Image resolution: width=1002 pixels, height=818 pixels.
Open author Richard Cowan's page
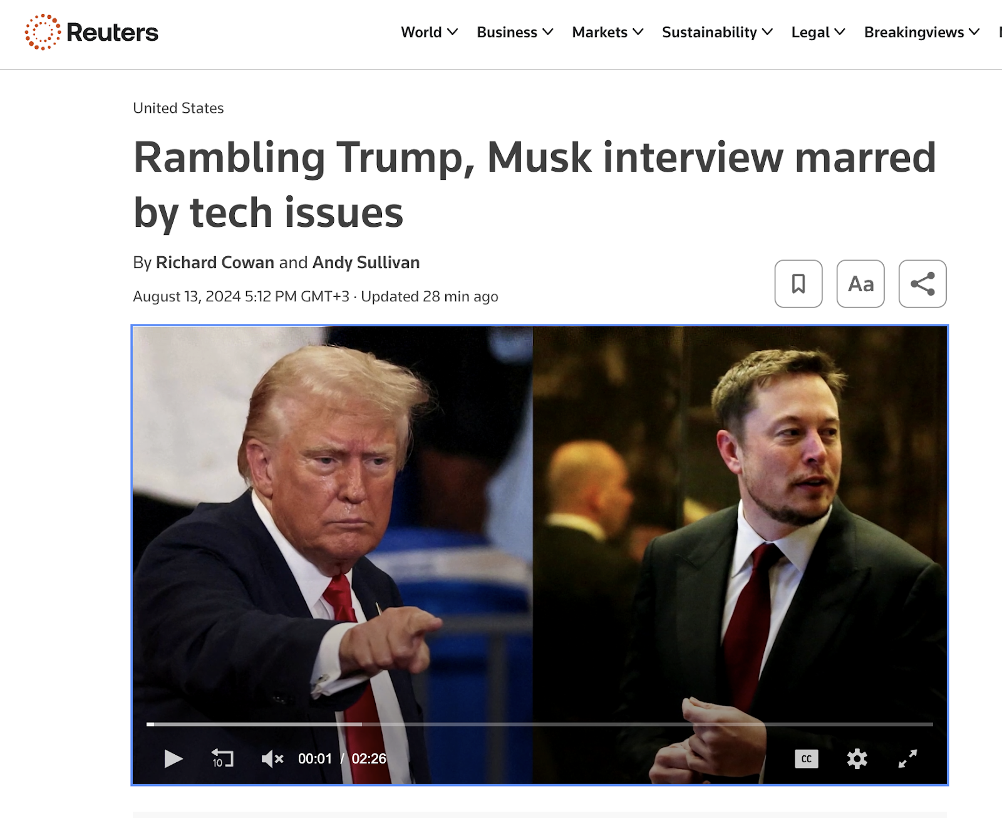point(215,262)
